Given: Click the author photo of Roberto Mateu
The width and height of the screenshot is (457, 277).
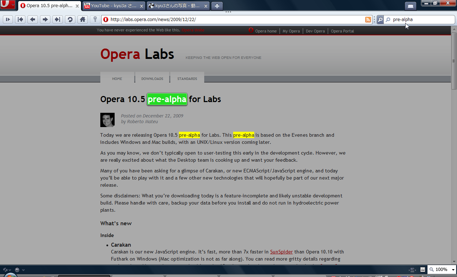Looking at the screenshot, I should pos(107,120).
